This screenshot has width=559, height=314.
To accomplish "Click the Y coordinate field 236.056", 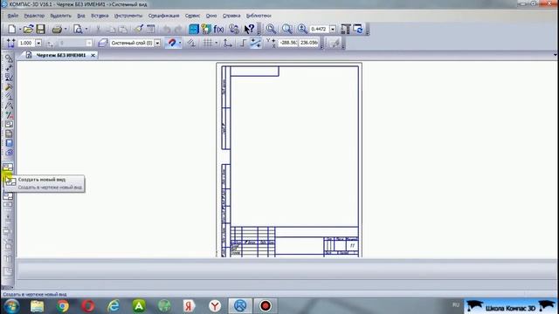I will click(308, 43).
